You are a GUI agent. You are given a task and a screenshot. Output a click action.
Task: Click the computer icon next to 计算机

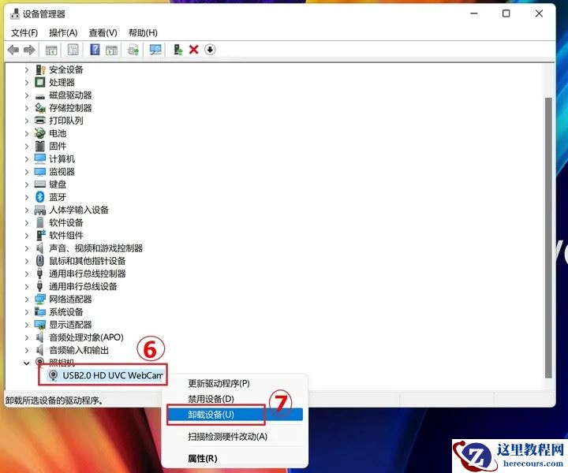pyautogui.click(x=40, y=158)
